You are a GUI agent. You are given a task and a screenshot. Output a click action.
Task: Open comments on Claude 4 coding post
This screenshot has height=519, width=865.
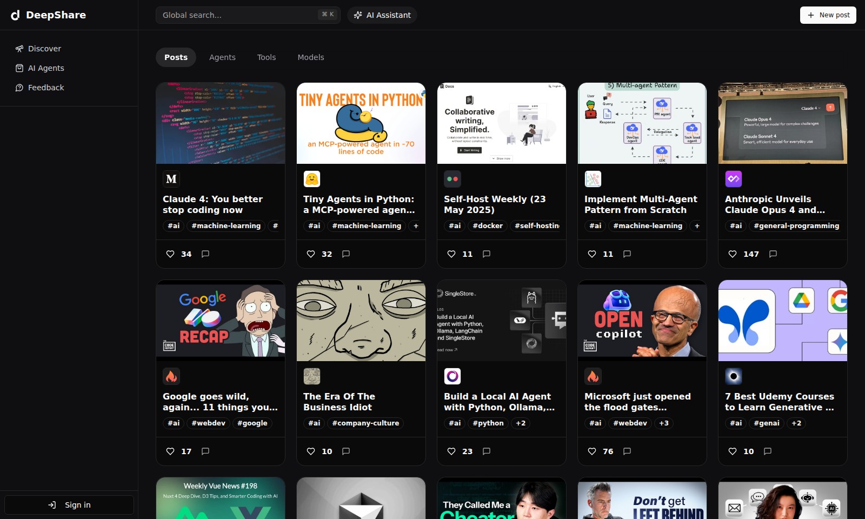coord(205,254)
